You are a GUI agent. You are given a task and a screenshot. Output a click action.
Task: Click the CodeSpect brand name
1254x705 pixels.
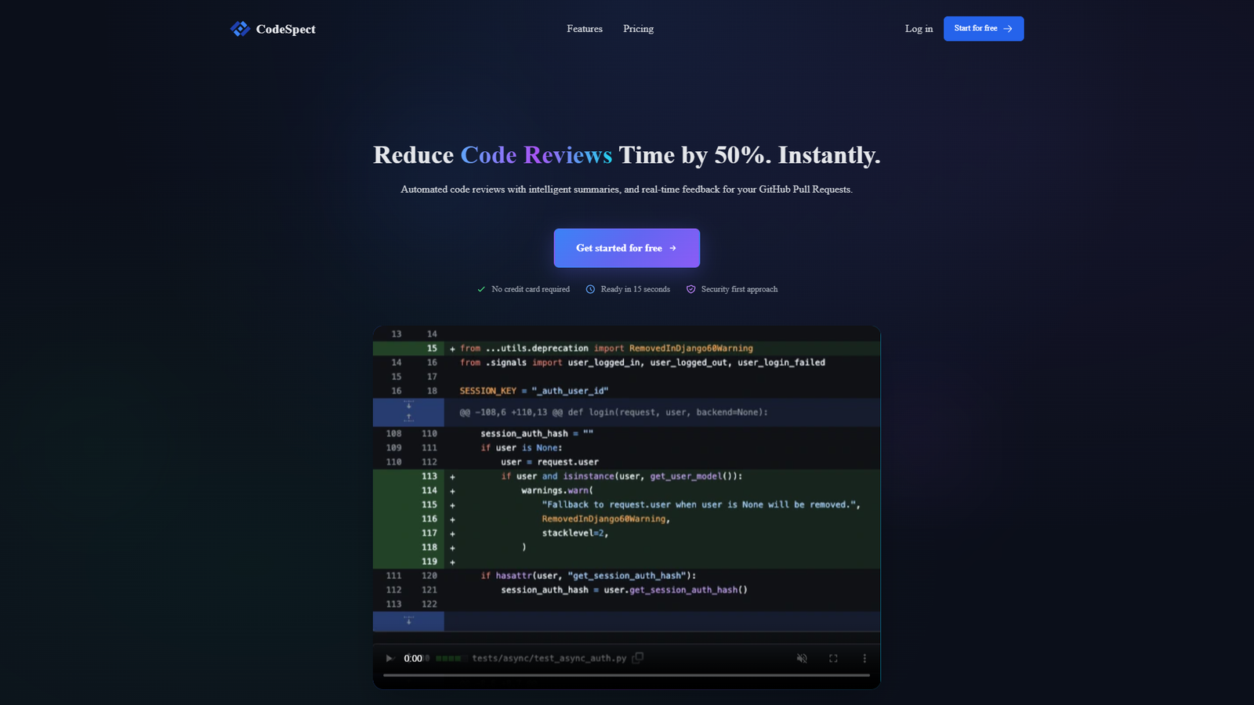coord(286,29)
